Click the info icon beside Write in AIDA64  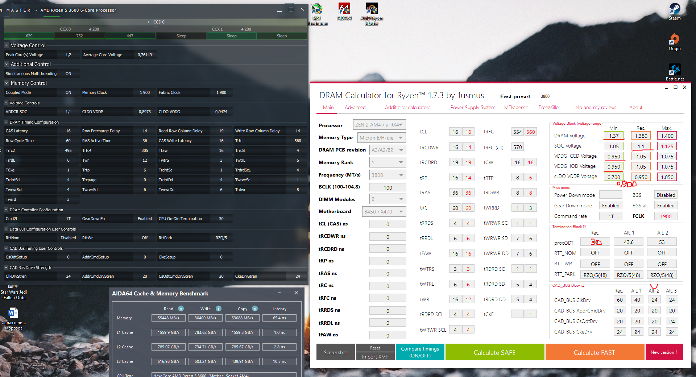tap(219, 308)
